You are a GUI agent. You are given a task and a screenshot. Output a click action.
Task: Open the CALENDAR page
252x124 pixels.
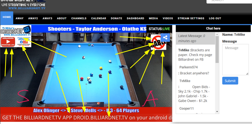tap(99, 18)
